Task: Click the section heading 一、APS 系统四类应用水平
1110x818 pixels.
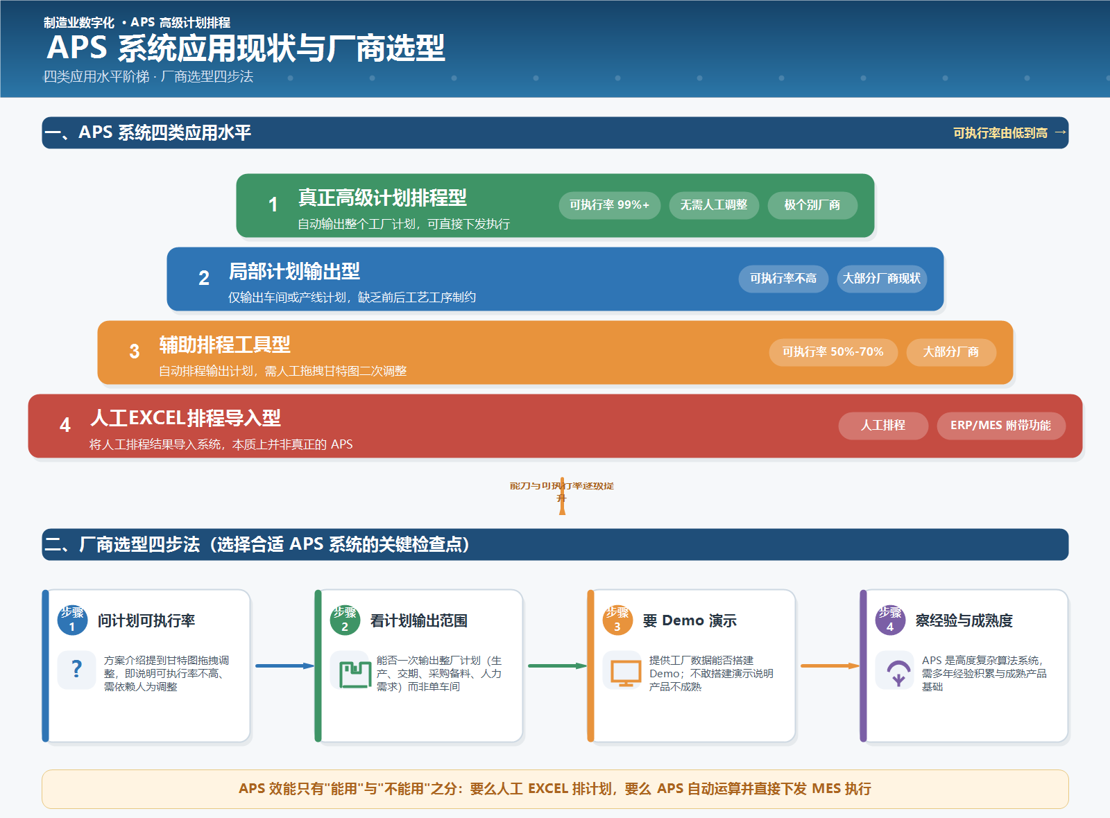Action: pyautogui.click(x=148, y=132)
